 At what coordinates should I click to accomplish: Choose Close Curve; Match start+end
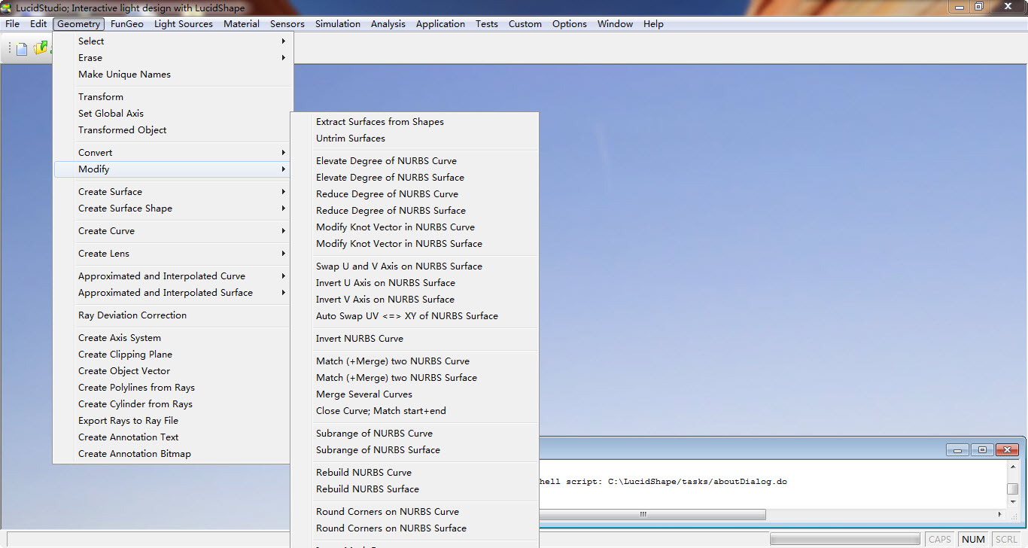pyautogui.click(x=415, y=411)
